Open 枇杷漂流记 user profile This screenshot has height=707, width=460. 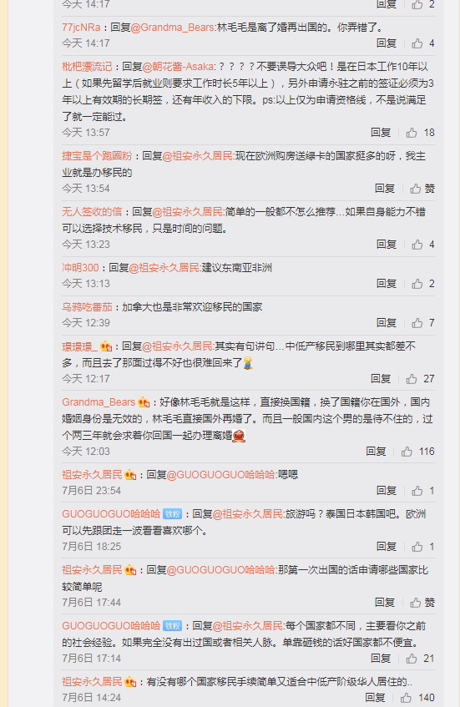(87, 67)
